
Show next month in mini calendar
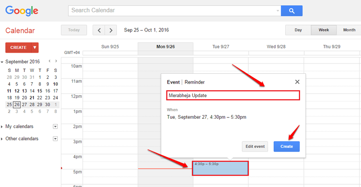56,61
